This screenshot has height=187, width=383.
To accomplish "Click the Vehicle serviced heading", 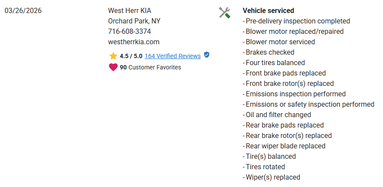I will (x=268, y=11).
